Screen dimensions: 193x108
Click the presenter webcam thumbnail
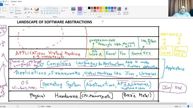click(x=181, y=8)
